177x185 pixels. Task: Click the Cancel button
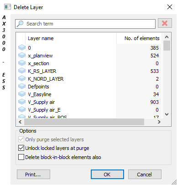point(145,175)
